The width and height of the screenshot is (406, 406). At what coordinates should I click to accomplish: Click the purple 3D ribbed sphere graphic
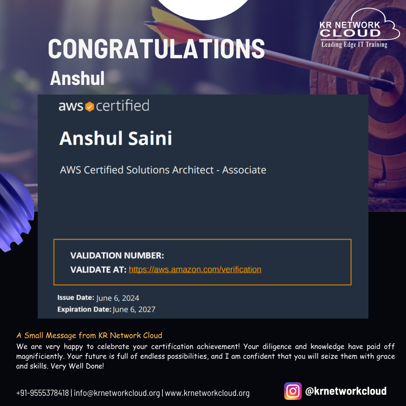[15, 212]
